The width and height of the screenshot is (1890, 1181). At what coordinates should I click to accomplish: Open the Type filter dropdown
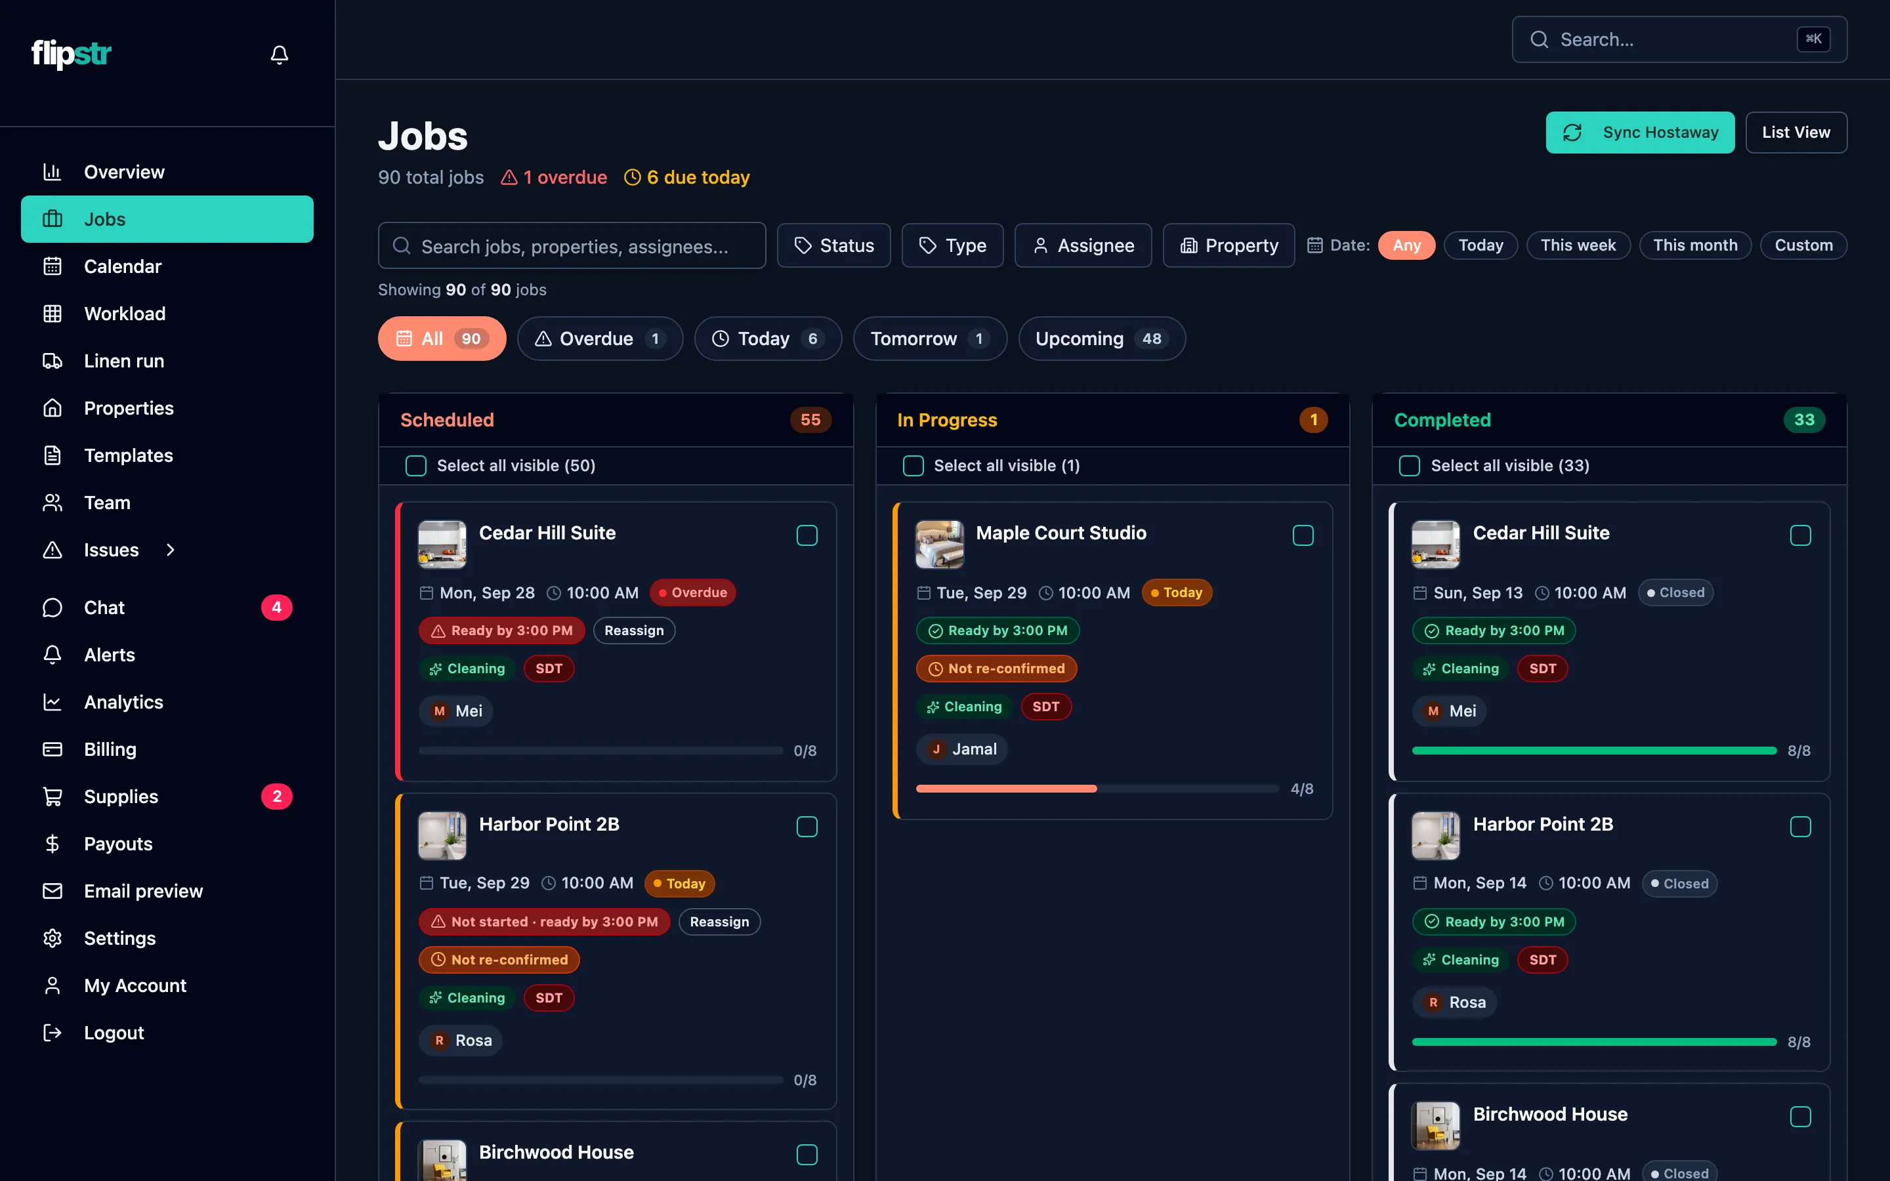952,245
